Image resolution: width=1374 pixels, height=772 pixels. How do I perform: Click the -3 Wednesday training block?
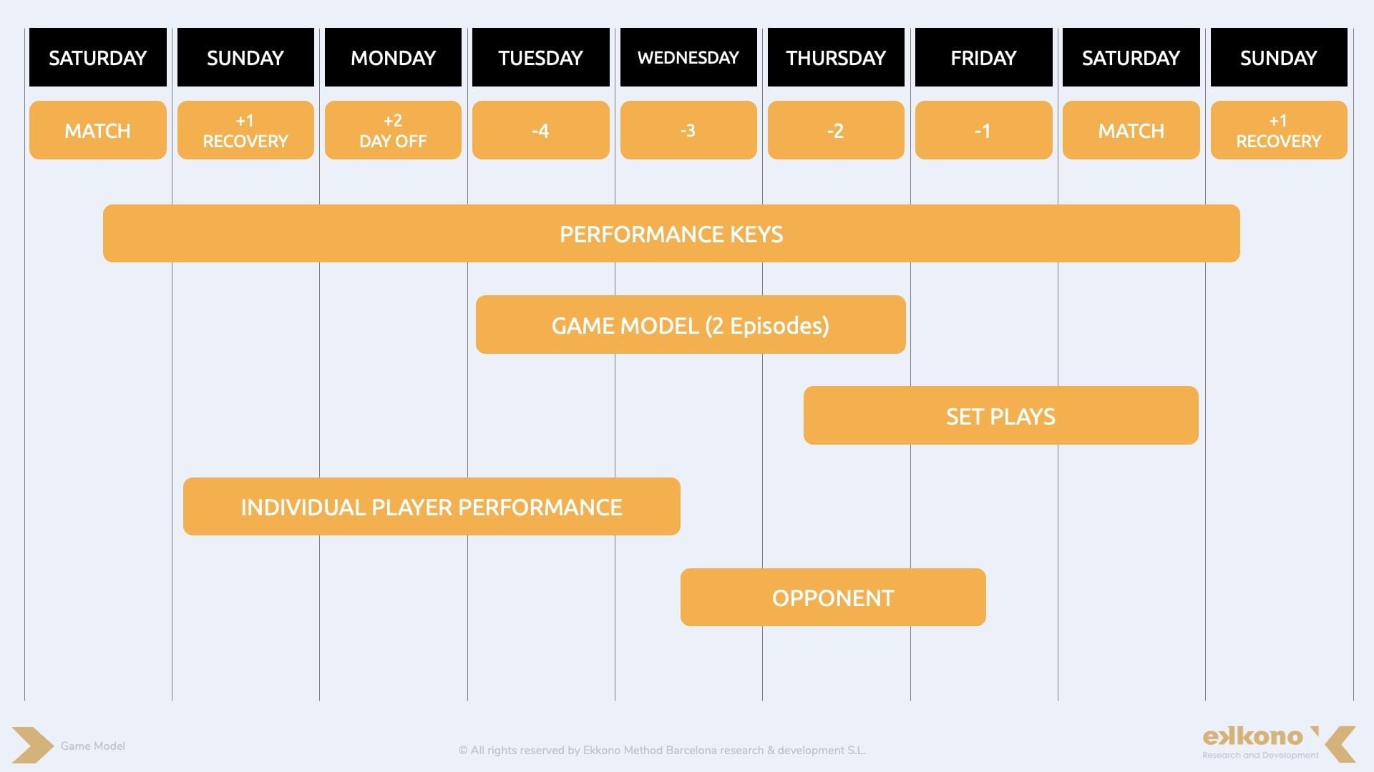point(687,129)
